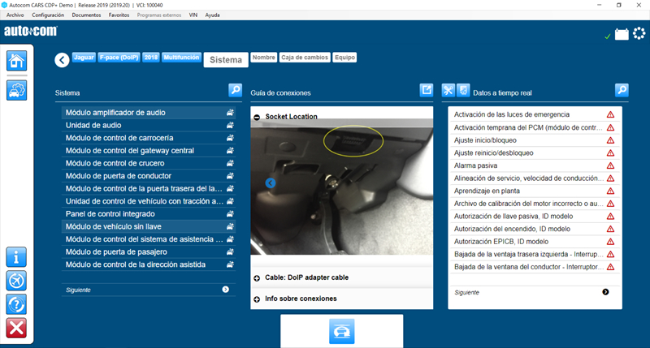650x348 pixels.
Task: Select Ajuste reinicio/desbloqueo
Action: coord(535,153)
